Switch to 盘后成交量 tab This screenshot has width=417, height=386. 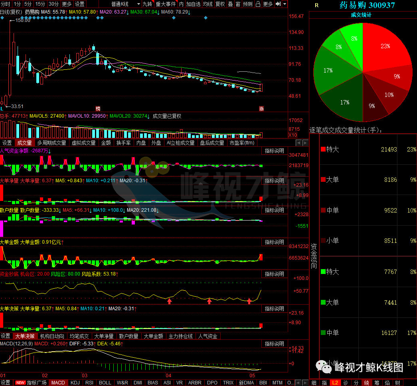click(x=212, y=143)
